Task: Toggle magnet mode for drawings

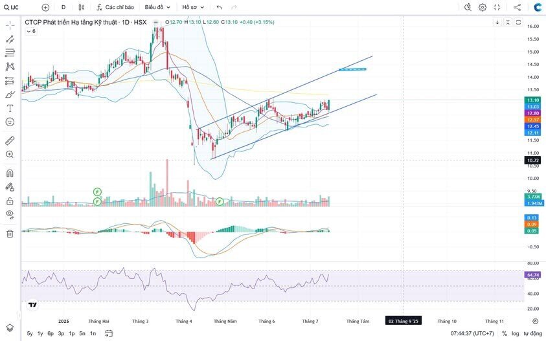Action: coord(10,173)
